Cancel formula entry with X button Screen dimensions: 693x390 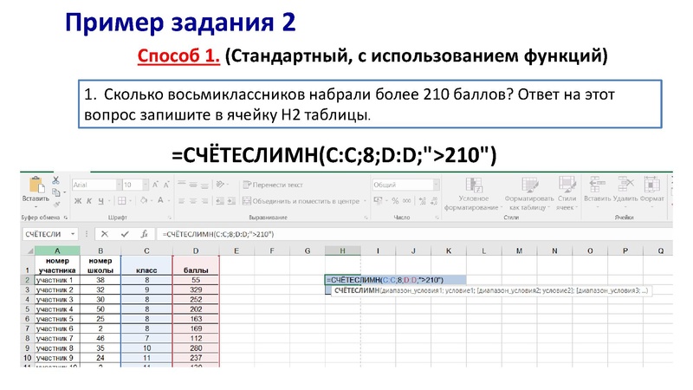[104, 234]
